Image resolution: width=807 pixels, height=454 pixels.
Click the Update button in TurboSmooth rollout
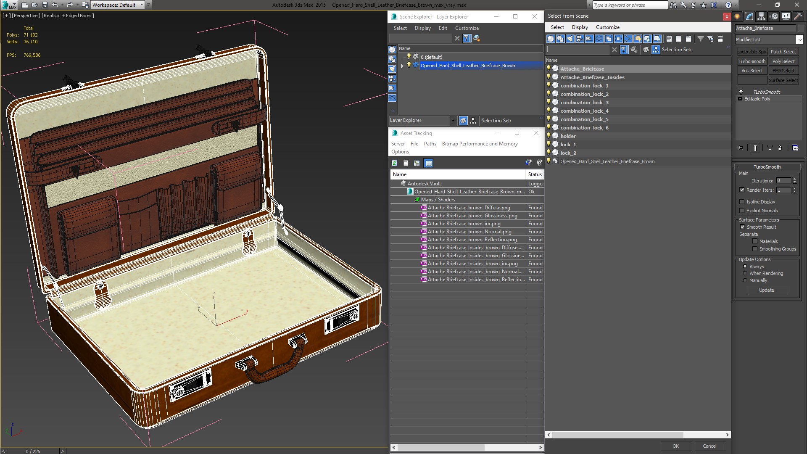coord(766,290)
